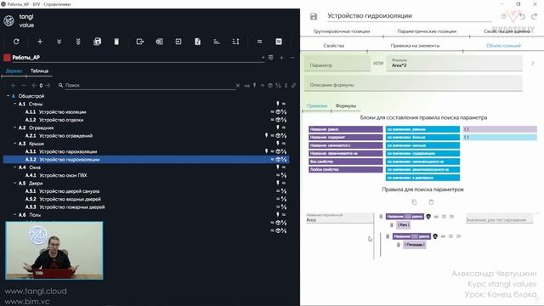Viewport: 544px width, 306px height.
Task: Click the minus icon right of Работы_АР selector
Action: [292, 58]
